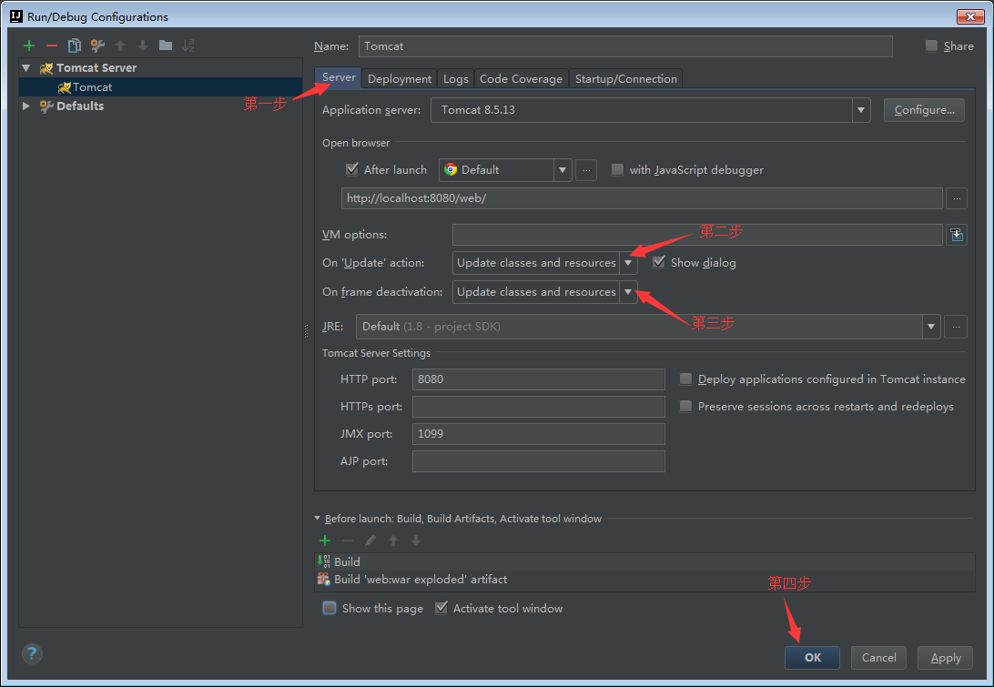Screen dimensions: 994x687
Task: Click the AJP port field
Action: pos(538,461)
